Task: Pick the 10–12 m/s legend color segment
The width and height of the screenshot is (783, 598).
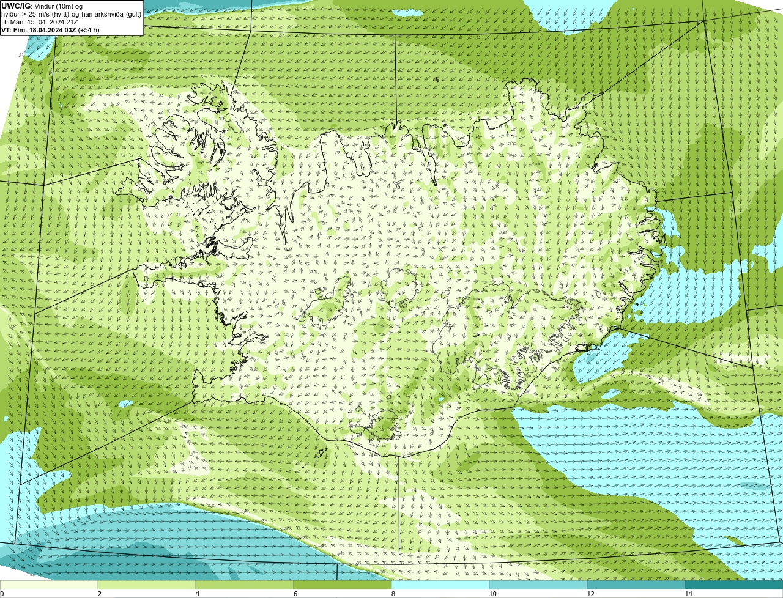Action: pyautogui.click(x=538, y=585)
